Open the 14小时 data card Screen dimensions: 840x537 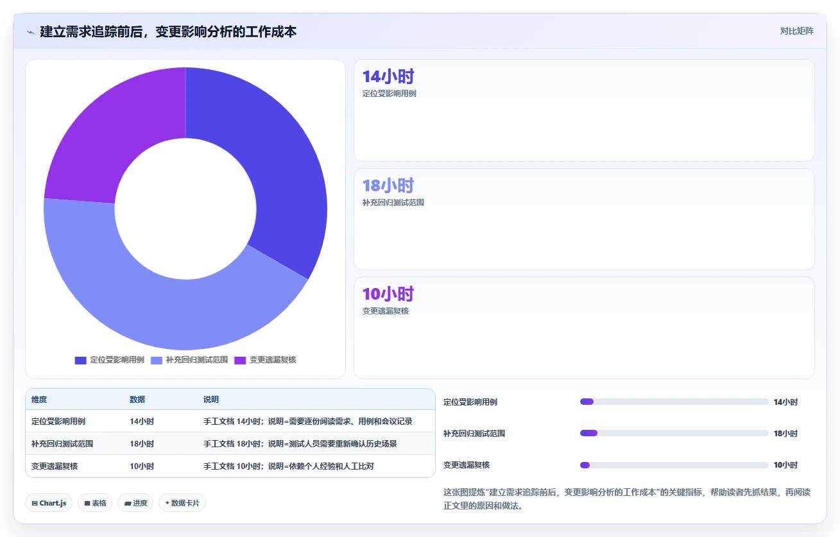(584, 110)
